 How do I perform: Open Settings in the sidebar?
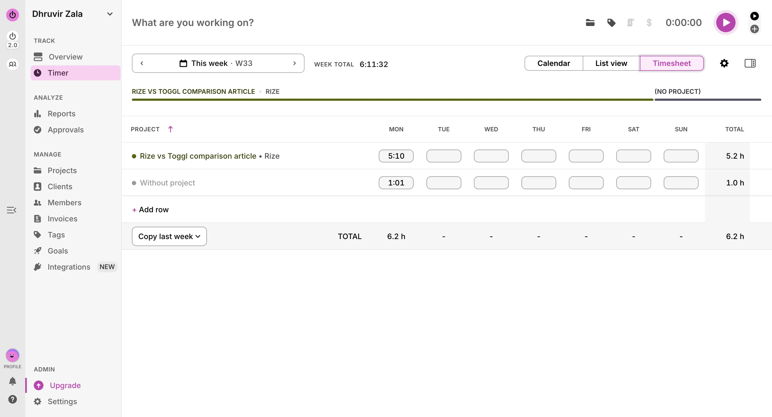(76, 401)
